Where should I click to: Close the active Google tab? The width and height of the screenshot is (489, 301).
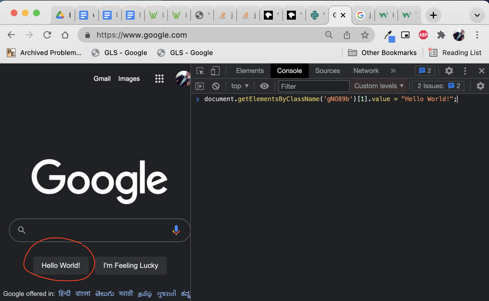(x=343, y=15)
